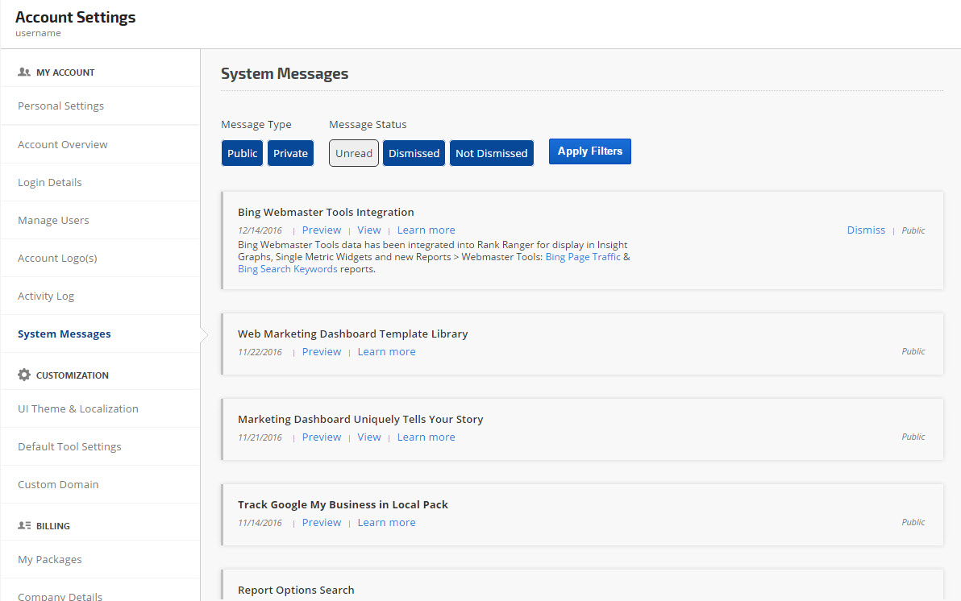Image resolution: width=961 pixels, height=601 pixels.
Task: Select Activity Log in the sidebar
Action: point(46,296)
